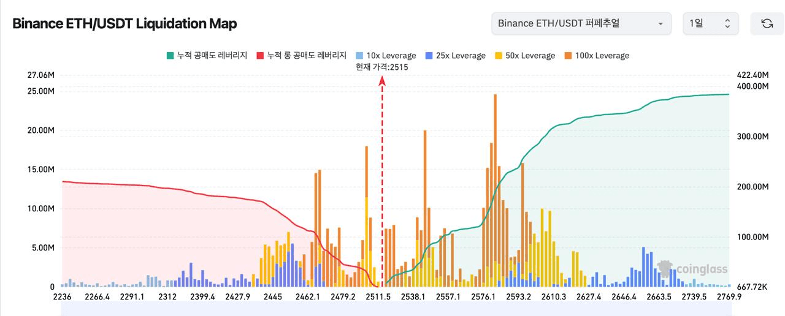Toggle the 10x Leverage legend entry
This screenshot has height=316, width=785.
pos(386,55)
